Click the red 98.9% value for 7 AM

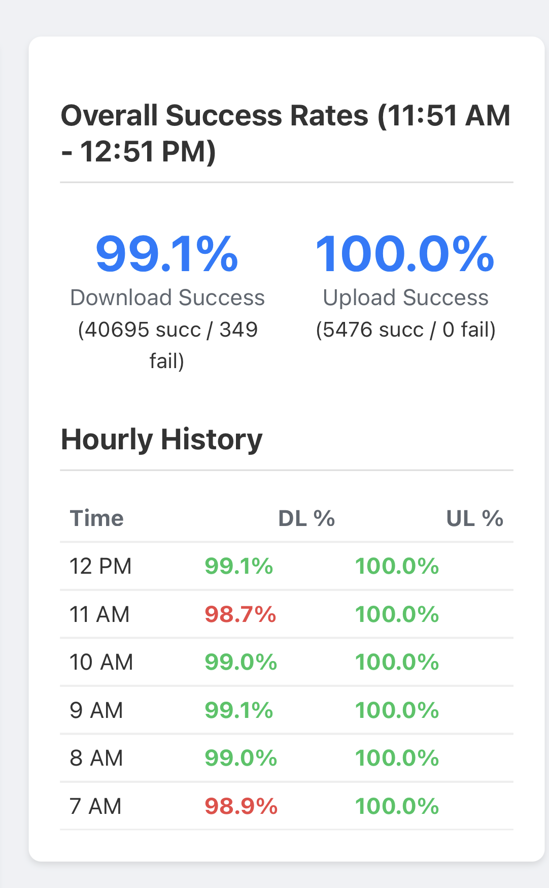241,806
